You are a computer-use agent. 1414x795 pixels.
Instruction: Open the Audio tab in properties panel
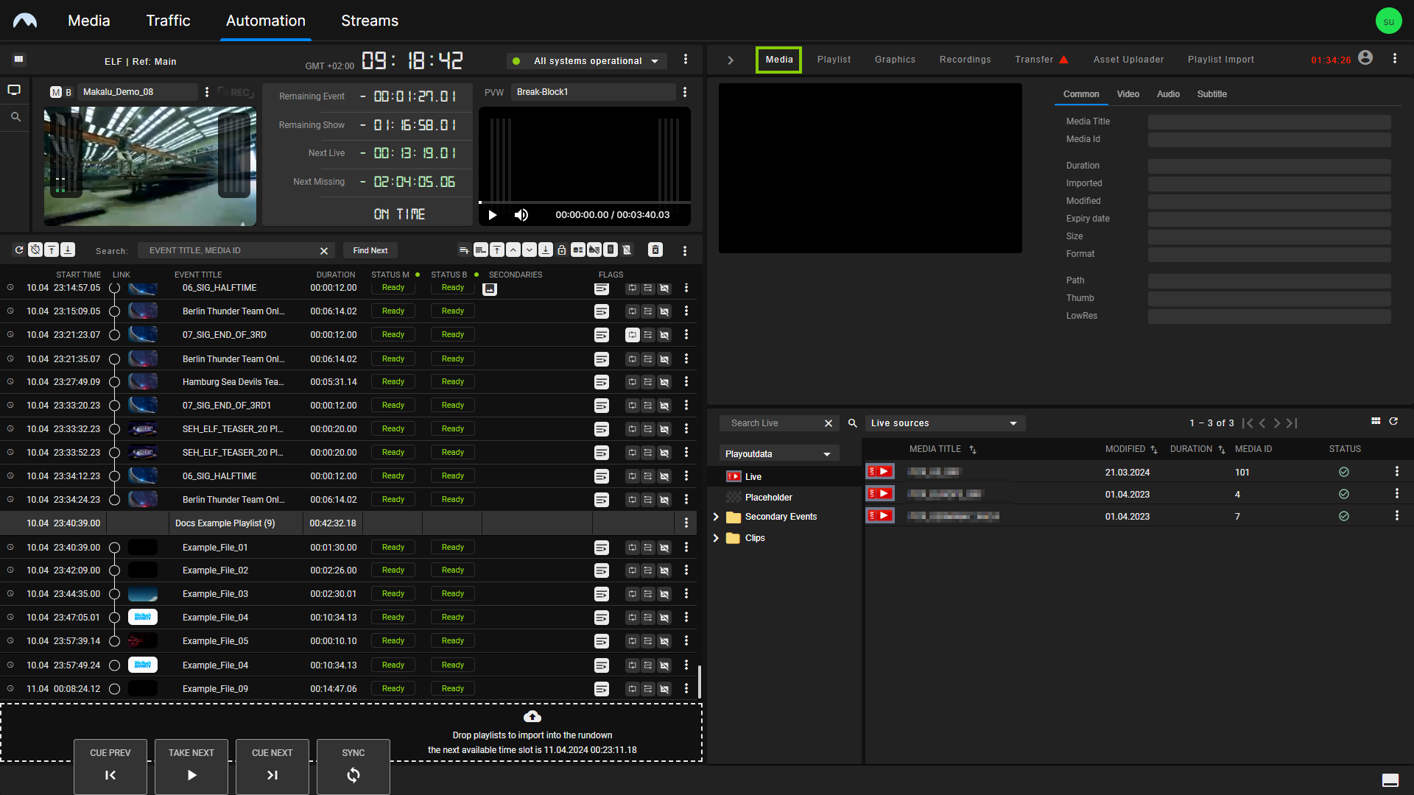pos(1168,94)
